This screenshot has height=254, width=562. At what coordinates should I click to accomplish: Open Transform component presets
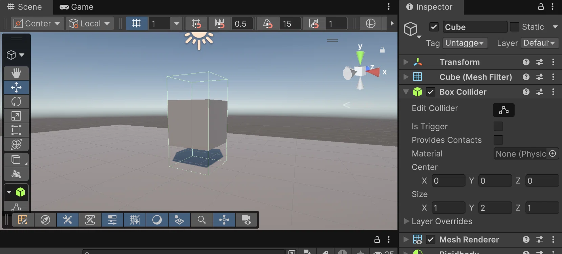coord(540,62)
